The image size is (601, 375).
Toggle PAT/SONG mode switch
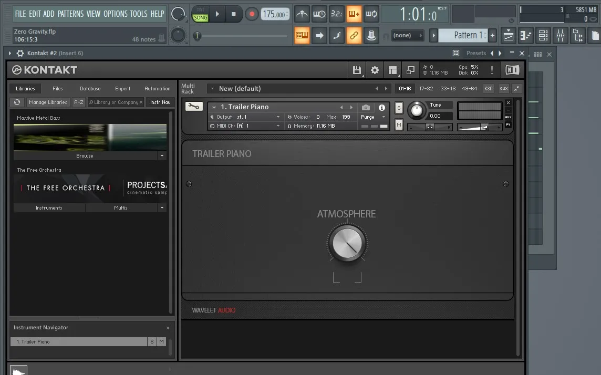[200, 14]
